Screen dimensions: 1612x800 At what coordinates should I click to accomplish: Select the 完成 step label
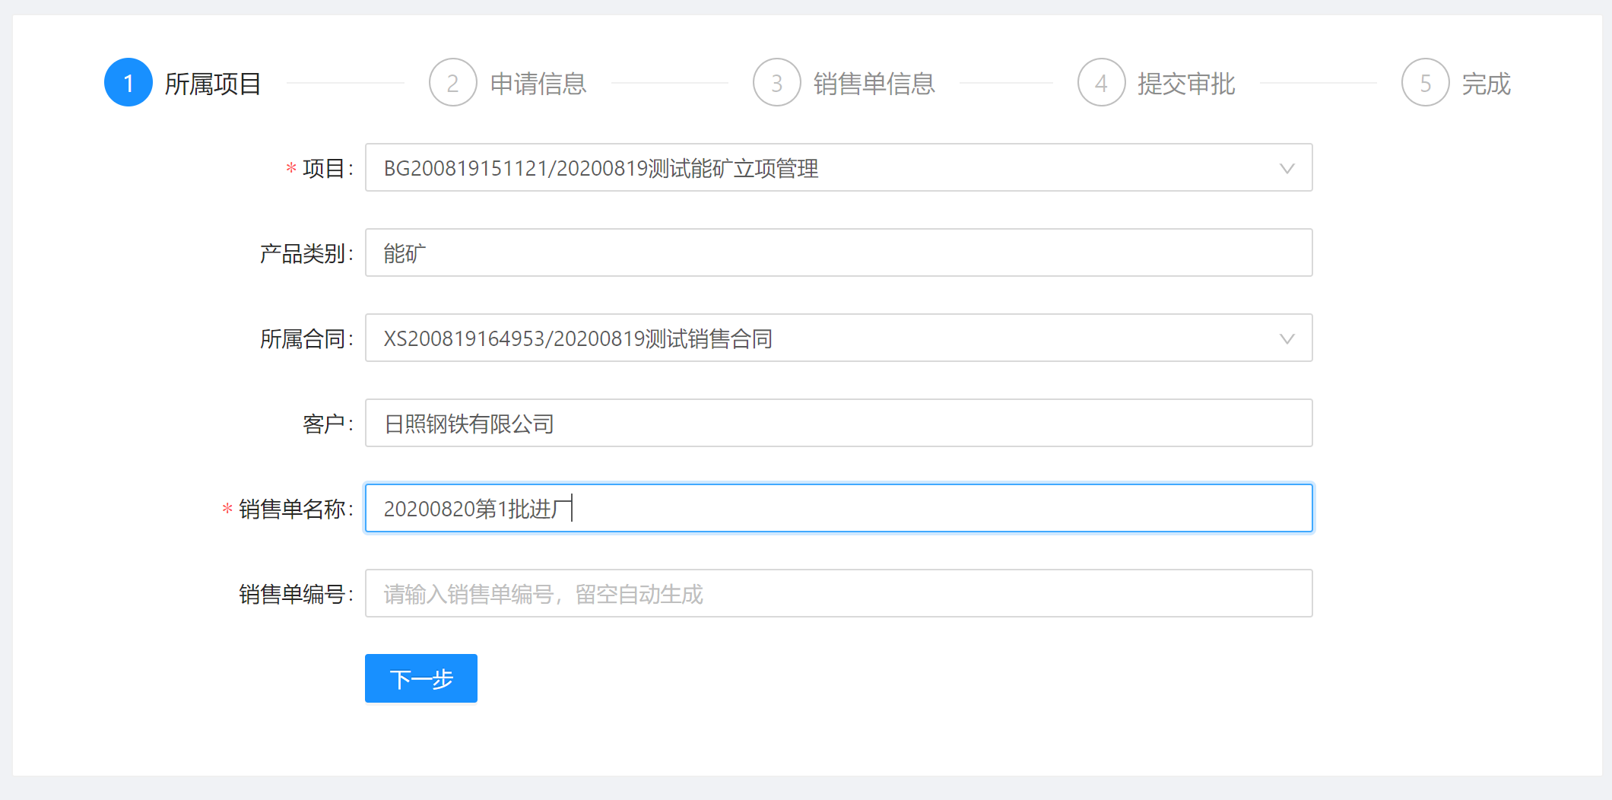click(1487, 84)
